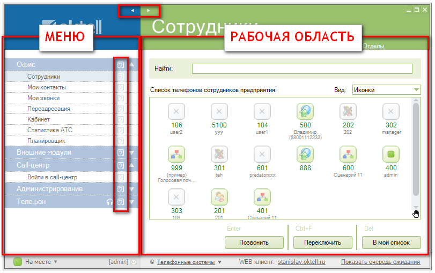Click employee icon for extension 500 Владимир
Screen dimensions: 435x273
pyautogui.click(x=305, y=111)
